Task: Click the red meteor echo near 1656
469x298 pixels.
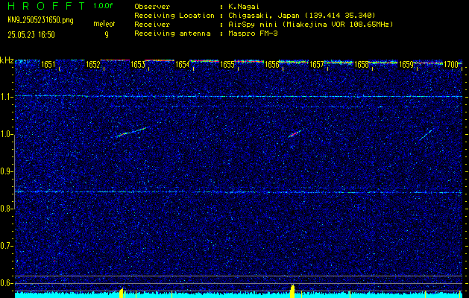Action: pos(295,133)
